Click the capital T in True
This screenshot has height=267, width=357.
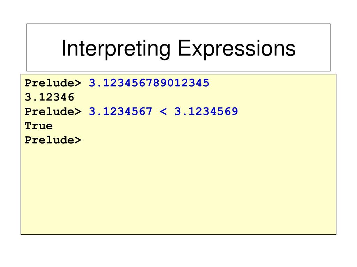pos(28,126)
